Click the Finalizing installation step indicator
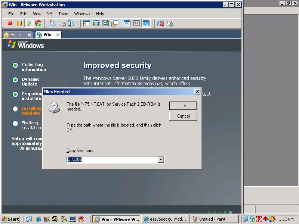299x224 pixels. click(15, 124)
